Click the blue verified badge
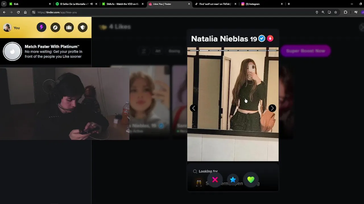 (262, 38)
